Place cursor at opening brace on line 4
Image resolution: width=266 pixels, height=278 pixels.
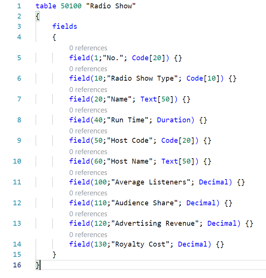(54, 37)
